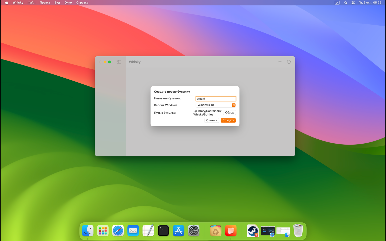The height and width of the screenshot is (241, 386).
Task: Open Finder from the dock
Action: 88,230
